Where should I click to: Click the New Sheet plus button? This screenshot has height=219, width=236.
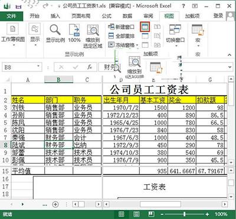click(55, 204)
